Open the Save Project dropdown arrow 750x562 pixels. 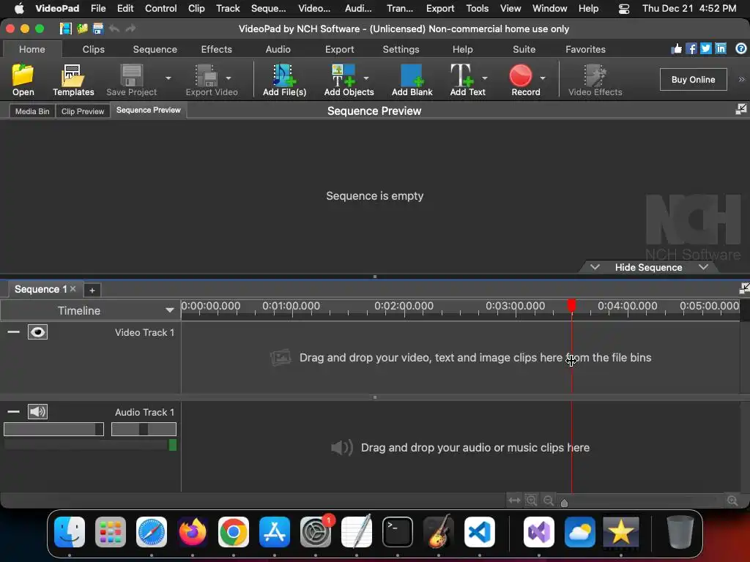pyautogui.click(x=168, y=78)
